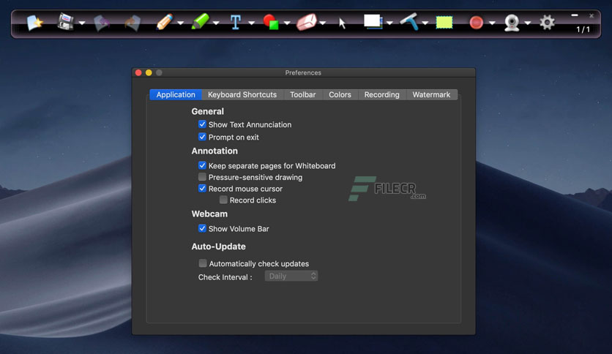Switch to the Keyboard Shortcuts tab
Screen dimensions: 612x354
pos(242,95)
